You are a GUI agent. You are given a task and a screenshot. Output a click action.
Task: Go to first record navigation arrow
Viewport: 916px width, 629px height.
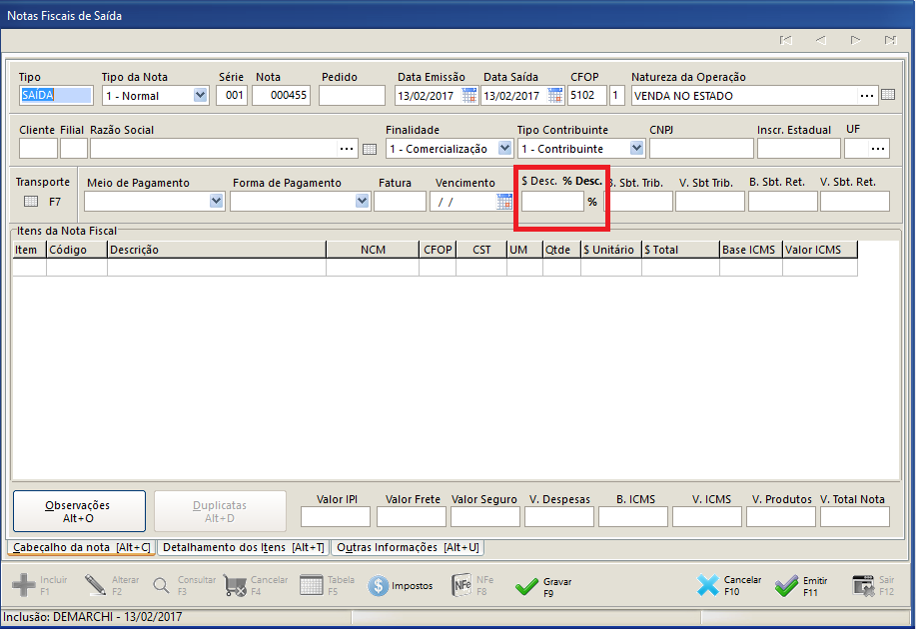tap(786, 40)
